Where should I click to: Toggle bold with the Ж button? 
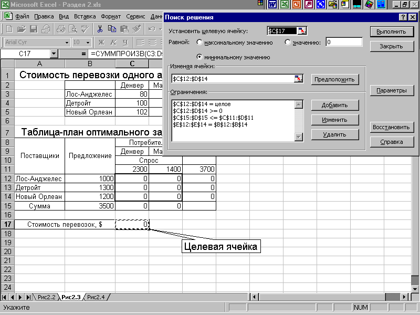click(x=101, y=43)
